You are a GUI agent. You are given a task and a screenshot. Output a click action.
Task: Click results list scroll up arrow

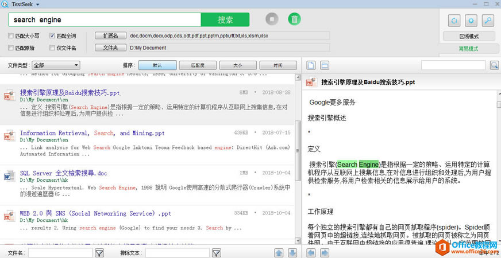298,77
